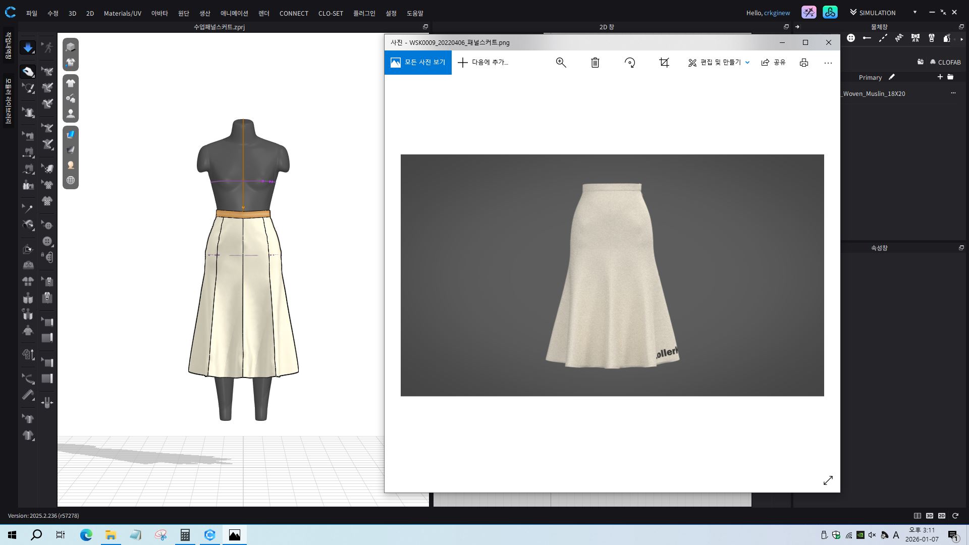Click the Delete trash icon in Photos
This screenshot has width=969, height=545.
(x=595, y=63)
